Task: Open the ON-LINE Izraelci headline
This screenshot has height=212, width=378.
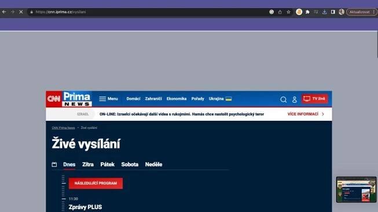Action: (x=182, y=114)
